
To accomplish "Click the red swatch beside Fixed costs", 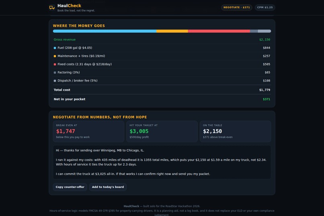I will coord(55,64).
